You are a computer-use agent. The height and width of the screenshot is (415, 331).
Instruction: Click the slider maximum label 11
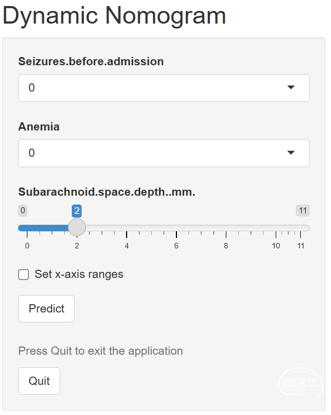(x=303, y=211)
